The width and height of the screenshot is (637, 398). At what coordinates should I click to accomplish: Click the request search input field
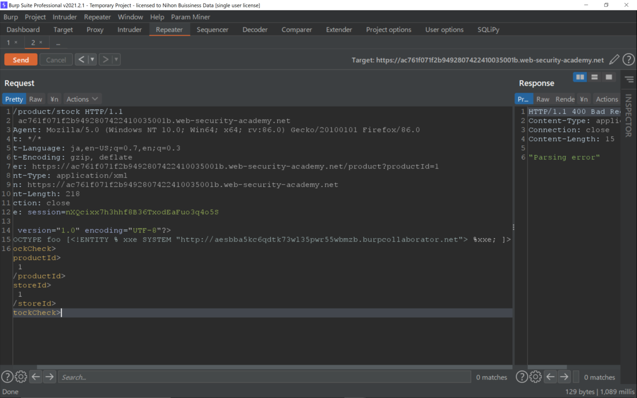click(x=264, y=377)
